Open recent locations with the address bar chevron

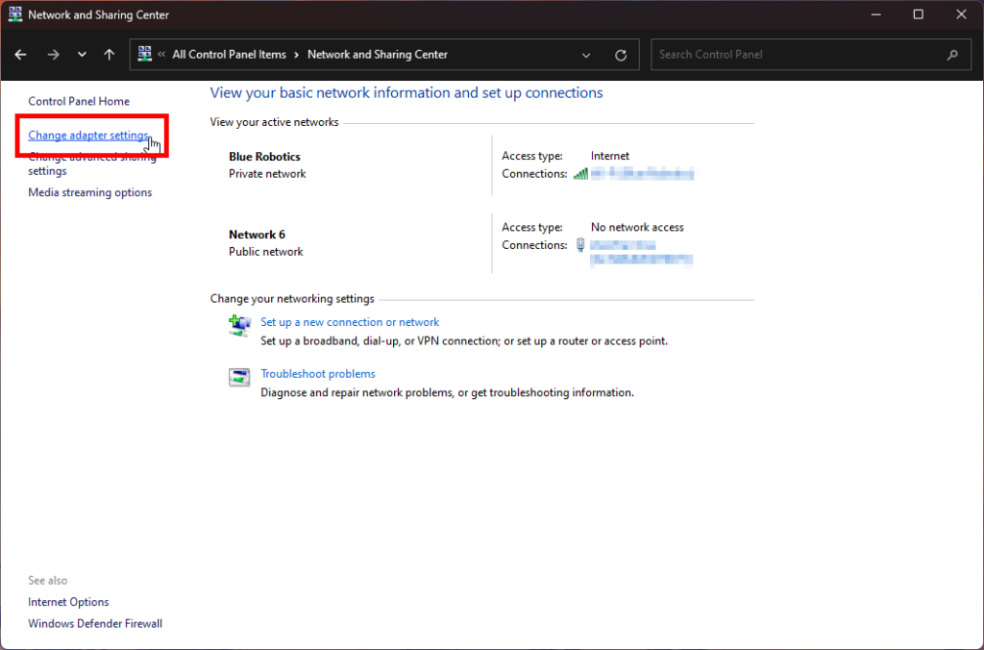coord(81,55)
